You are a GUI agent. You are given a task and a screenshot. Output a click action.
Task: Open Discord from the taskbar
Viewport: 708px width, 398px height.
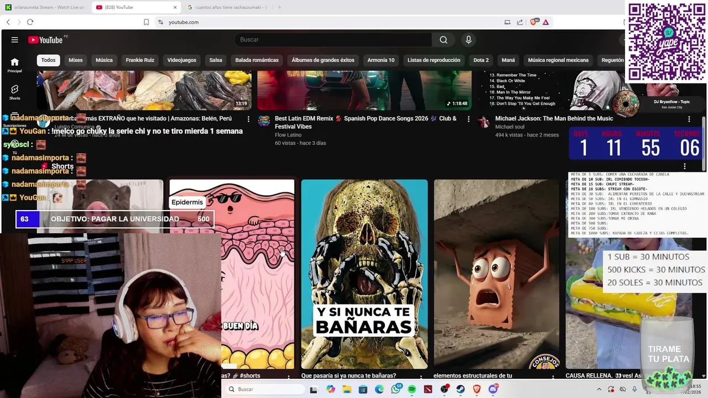493,389
